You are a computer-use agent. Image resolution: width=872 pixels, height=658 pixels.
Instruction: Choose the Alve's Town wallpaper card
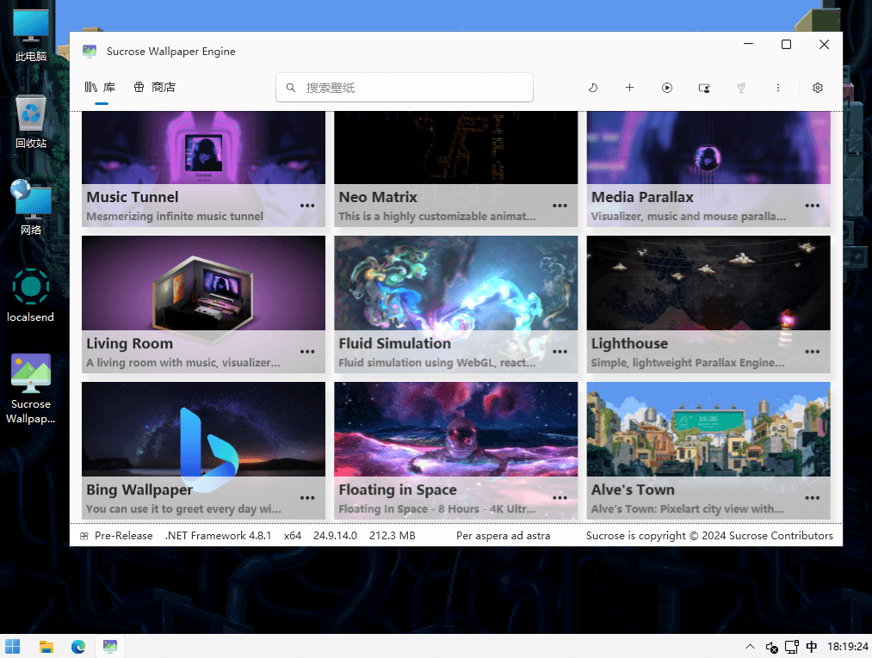pyautogui.click(x=708, y=430)
